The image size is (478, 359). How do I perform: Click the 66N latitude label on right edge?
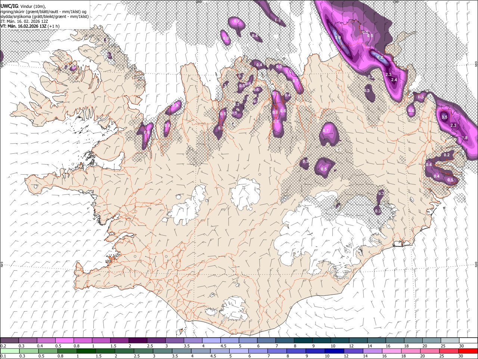coord(476,65)
